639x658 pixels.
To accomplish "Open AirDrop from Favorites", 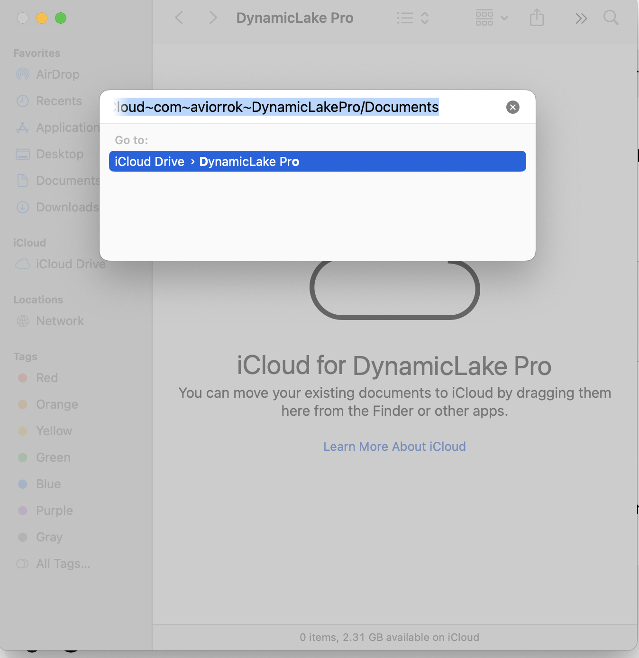I will point(58,74).
